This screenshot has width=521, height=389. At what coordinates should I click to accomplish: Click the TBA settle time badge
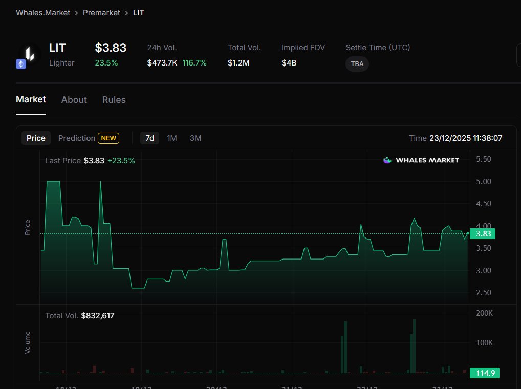pyautogui.click(x=357, y=64)
